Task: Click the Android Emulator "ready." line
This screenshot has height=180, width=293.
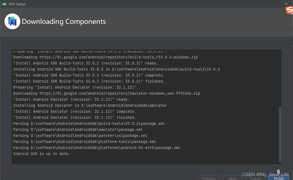Action: [71, 99]
